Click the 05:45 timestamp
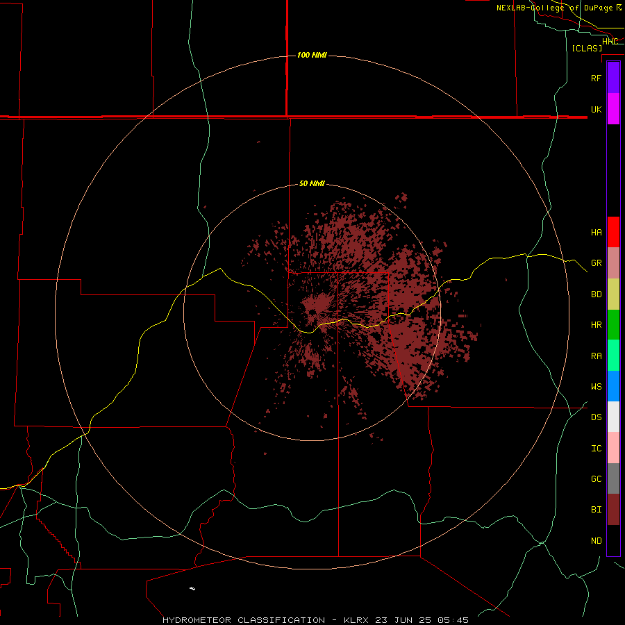 452,620
